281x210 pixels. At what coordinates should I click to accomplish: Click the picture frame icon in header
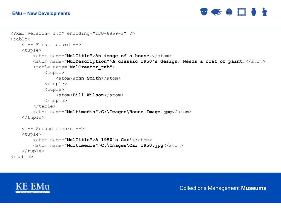[x=241, y=12]
